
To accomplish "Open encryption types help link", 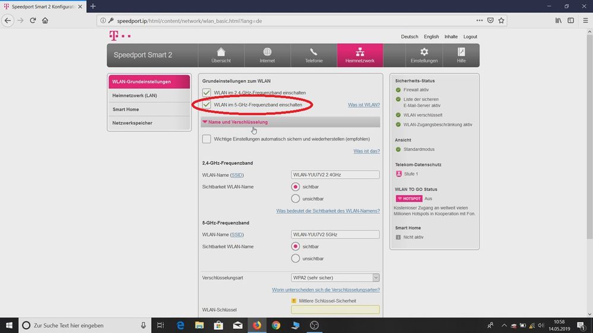I will tap(326, 290).
